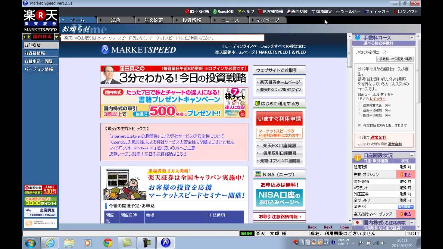443x249 pixels.
Task: Open the ホーム tab
Action: (x=78, y=20)
